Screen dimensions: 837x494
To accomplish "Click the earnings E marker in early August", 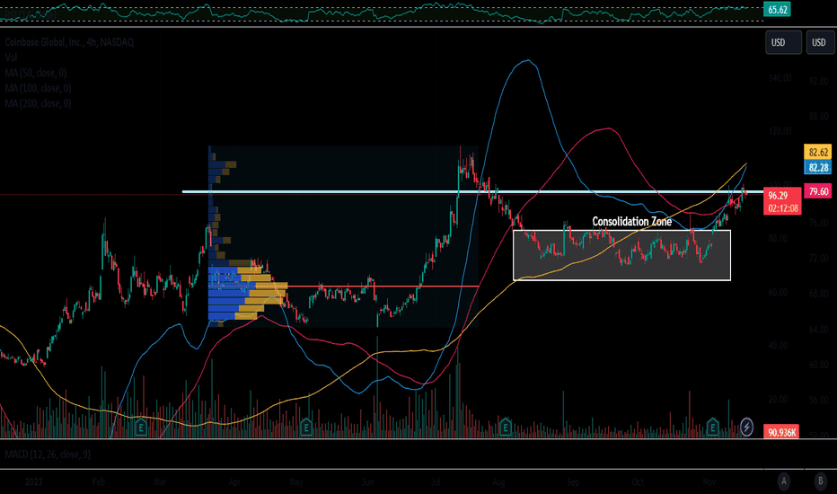I will click(x=506, y=427).
